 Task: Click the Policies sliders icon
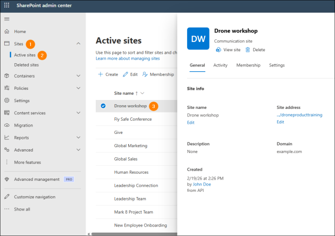pyautogui.click(x=7, y=88)
